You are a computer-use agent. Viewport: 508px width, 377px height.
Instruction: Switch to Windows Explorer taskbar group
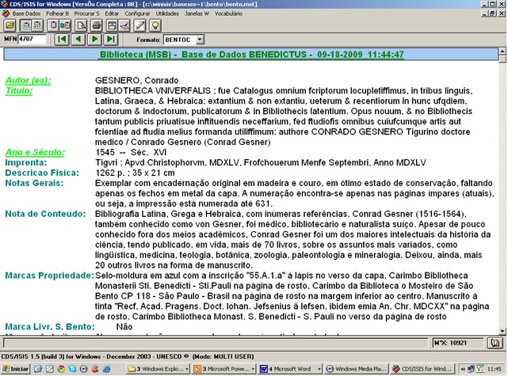point(158,368)
